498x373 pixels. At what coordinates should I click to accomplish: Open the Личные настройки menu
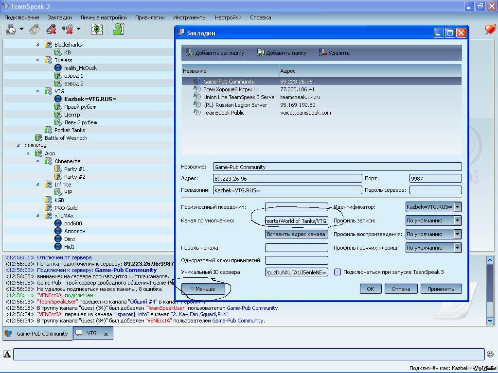pos(104,18)
